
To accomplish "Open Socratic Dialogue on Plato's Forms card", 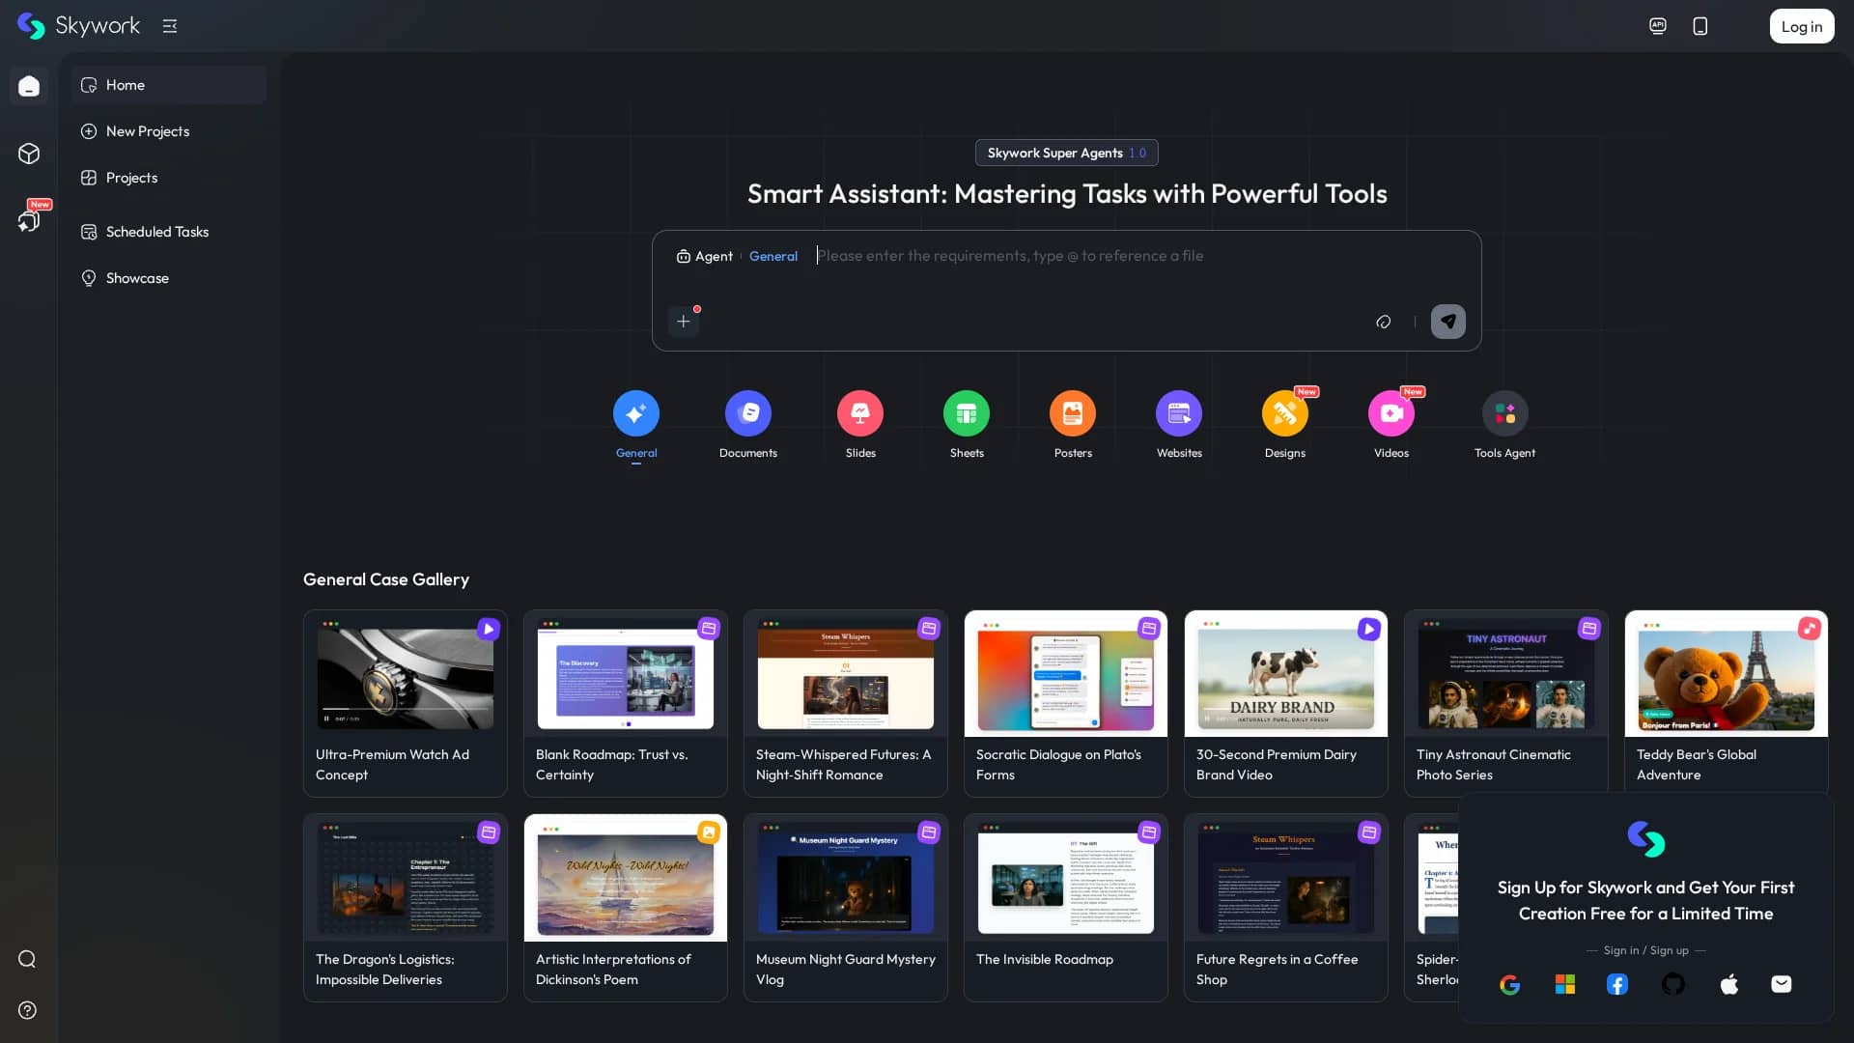I will (1066, 703).
